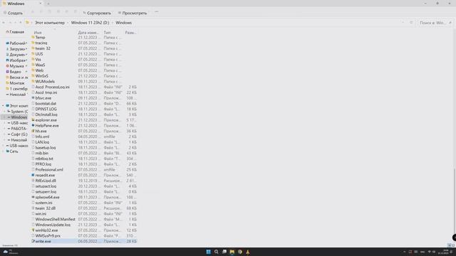
Task: Open Главная in the sidebar
Action: click(15, 32)
